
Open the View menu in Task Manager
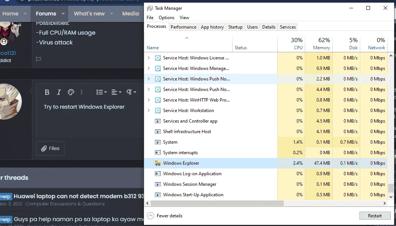coord(184,18)
